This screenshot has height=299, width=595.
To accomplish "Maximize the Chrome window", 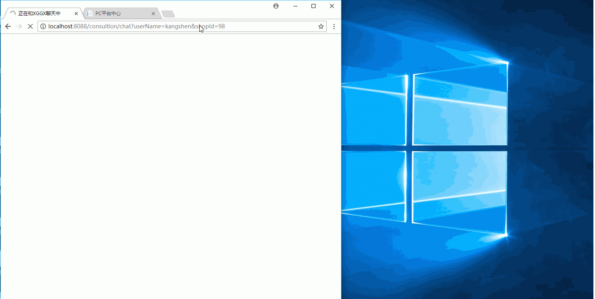I will point(313,6).
